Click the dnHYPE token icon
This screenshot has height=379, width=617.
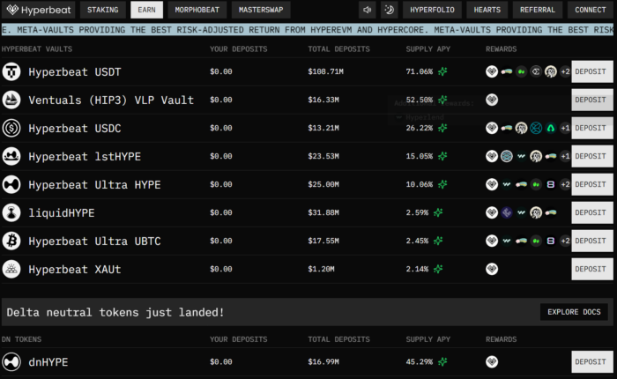click(12, 361)
